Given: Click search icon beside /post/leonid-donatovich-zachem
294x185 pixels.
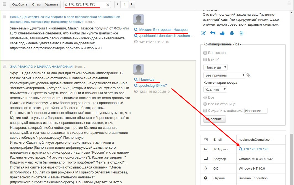Looking at the screenshot, I should [136, 36].
